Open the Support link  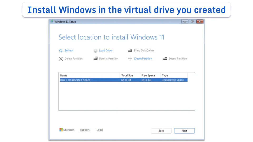[x=85, y=130]
